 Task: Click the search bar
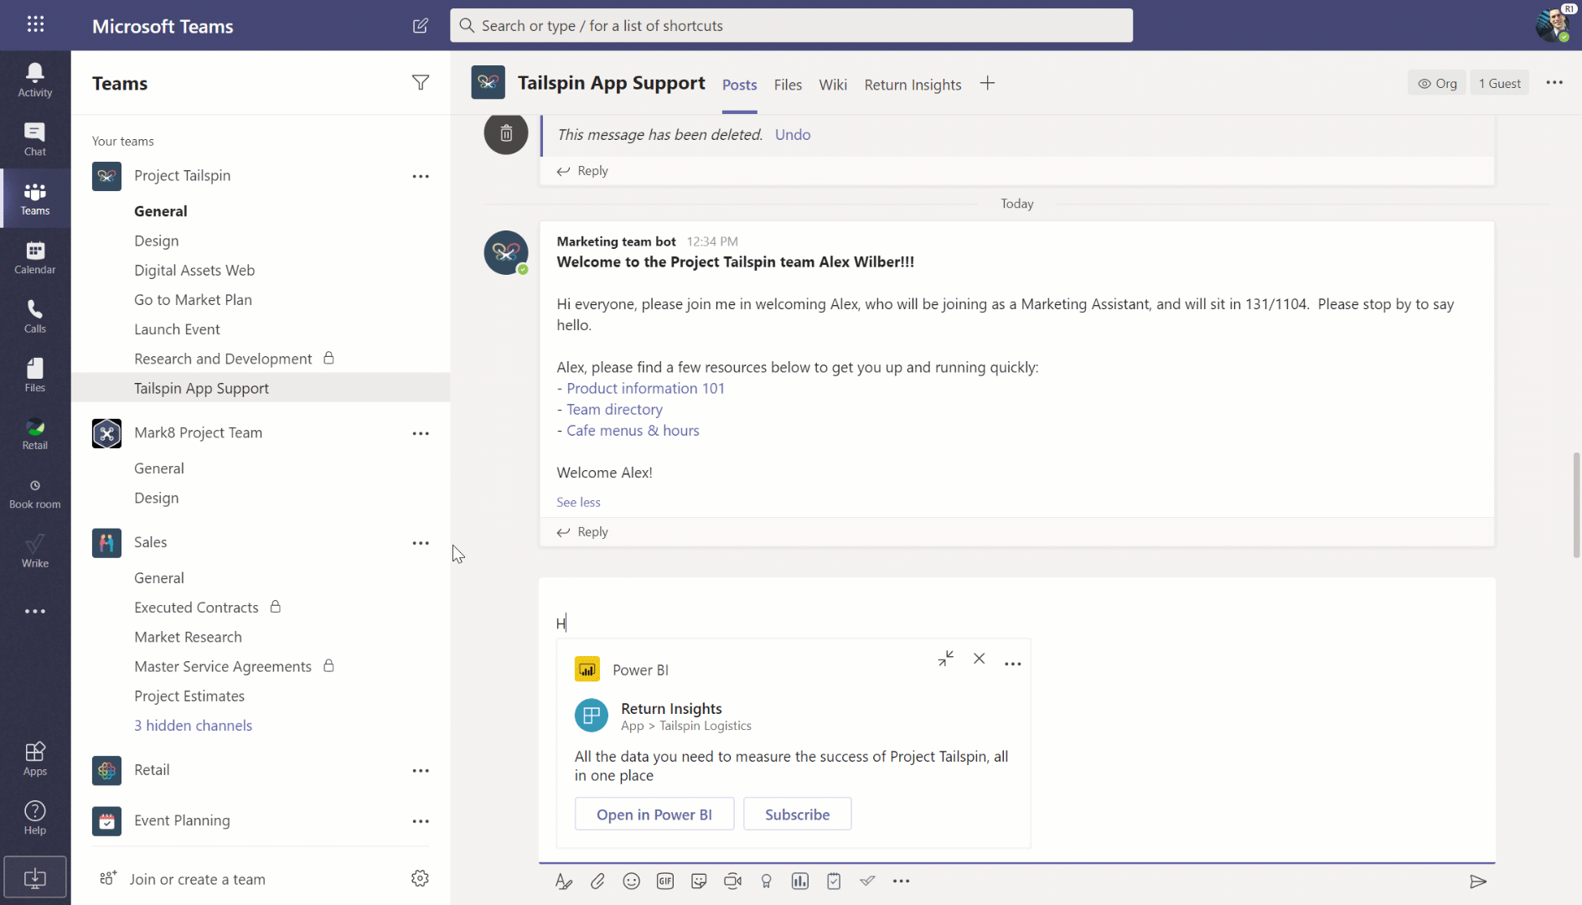[791, 25]
